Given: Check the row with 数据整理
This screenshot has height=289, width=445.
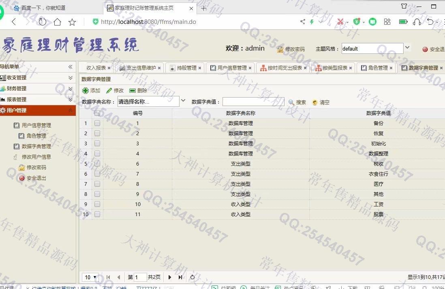Looking at the screenshot, I should [x=97, y=153].
